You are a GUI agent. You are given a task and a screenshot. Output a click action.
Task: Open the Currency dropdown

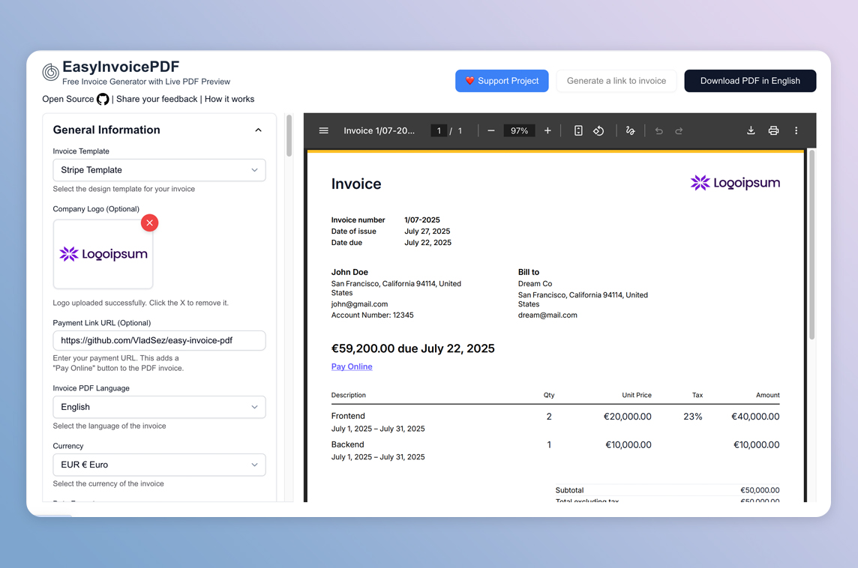pyautogui.click(x=159, y=465)
